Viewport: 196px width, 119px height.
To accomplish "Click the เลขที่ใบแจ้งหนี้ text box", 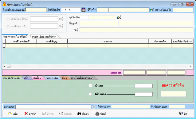I will [x=44, y=19].
